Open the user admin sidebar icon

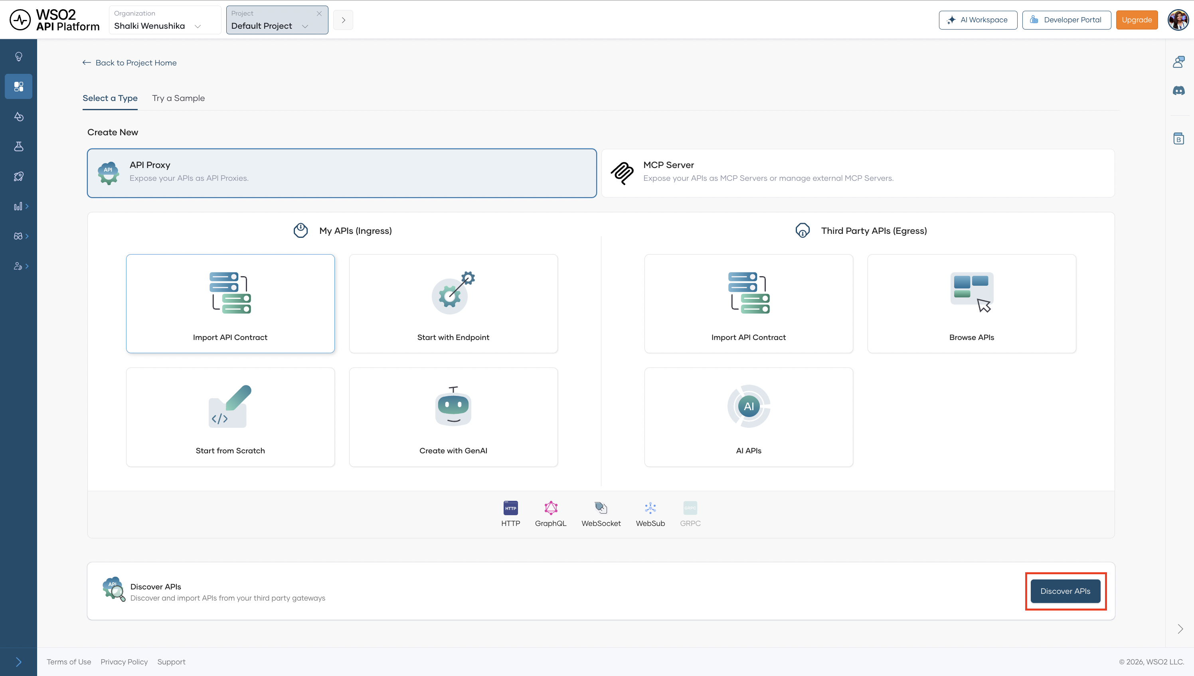coord(19,266)
